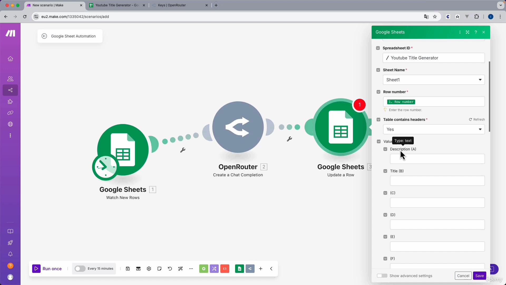Image resolution: width=506 pixels, height=285 pixels.
Task: Click the Save button in the panel
Action: point(479,276)
